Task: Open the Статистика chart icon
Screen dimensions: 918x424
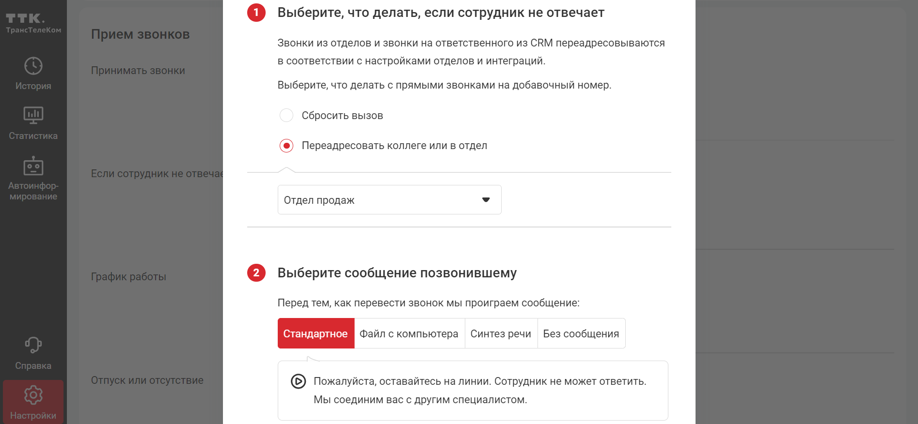Action: [x=33, y=115]
